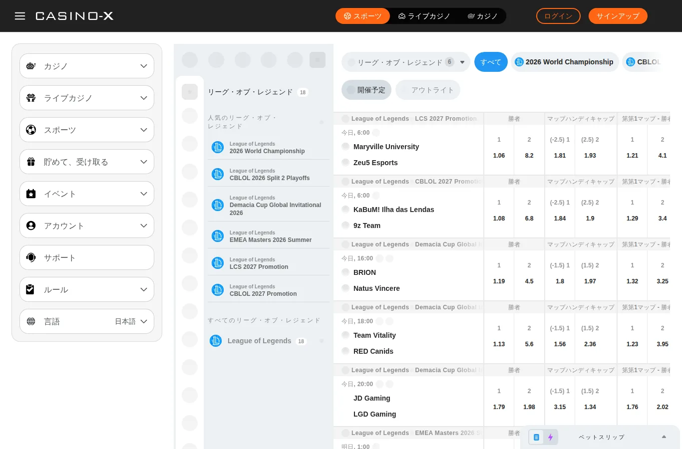
Task: Expand the カジノ sidebar section
Action: [x=87, y=66]
